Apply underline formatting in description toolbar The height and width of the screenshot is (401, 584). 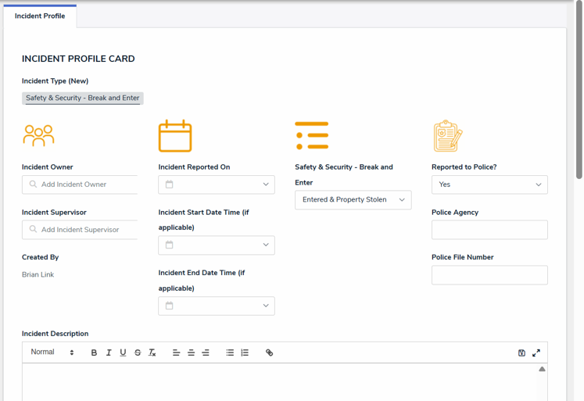click(x=123, y=353)
